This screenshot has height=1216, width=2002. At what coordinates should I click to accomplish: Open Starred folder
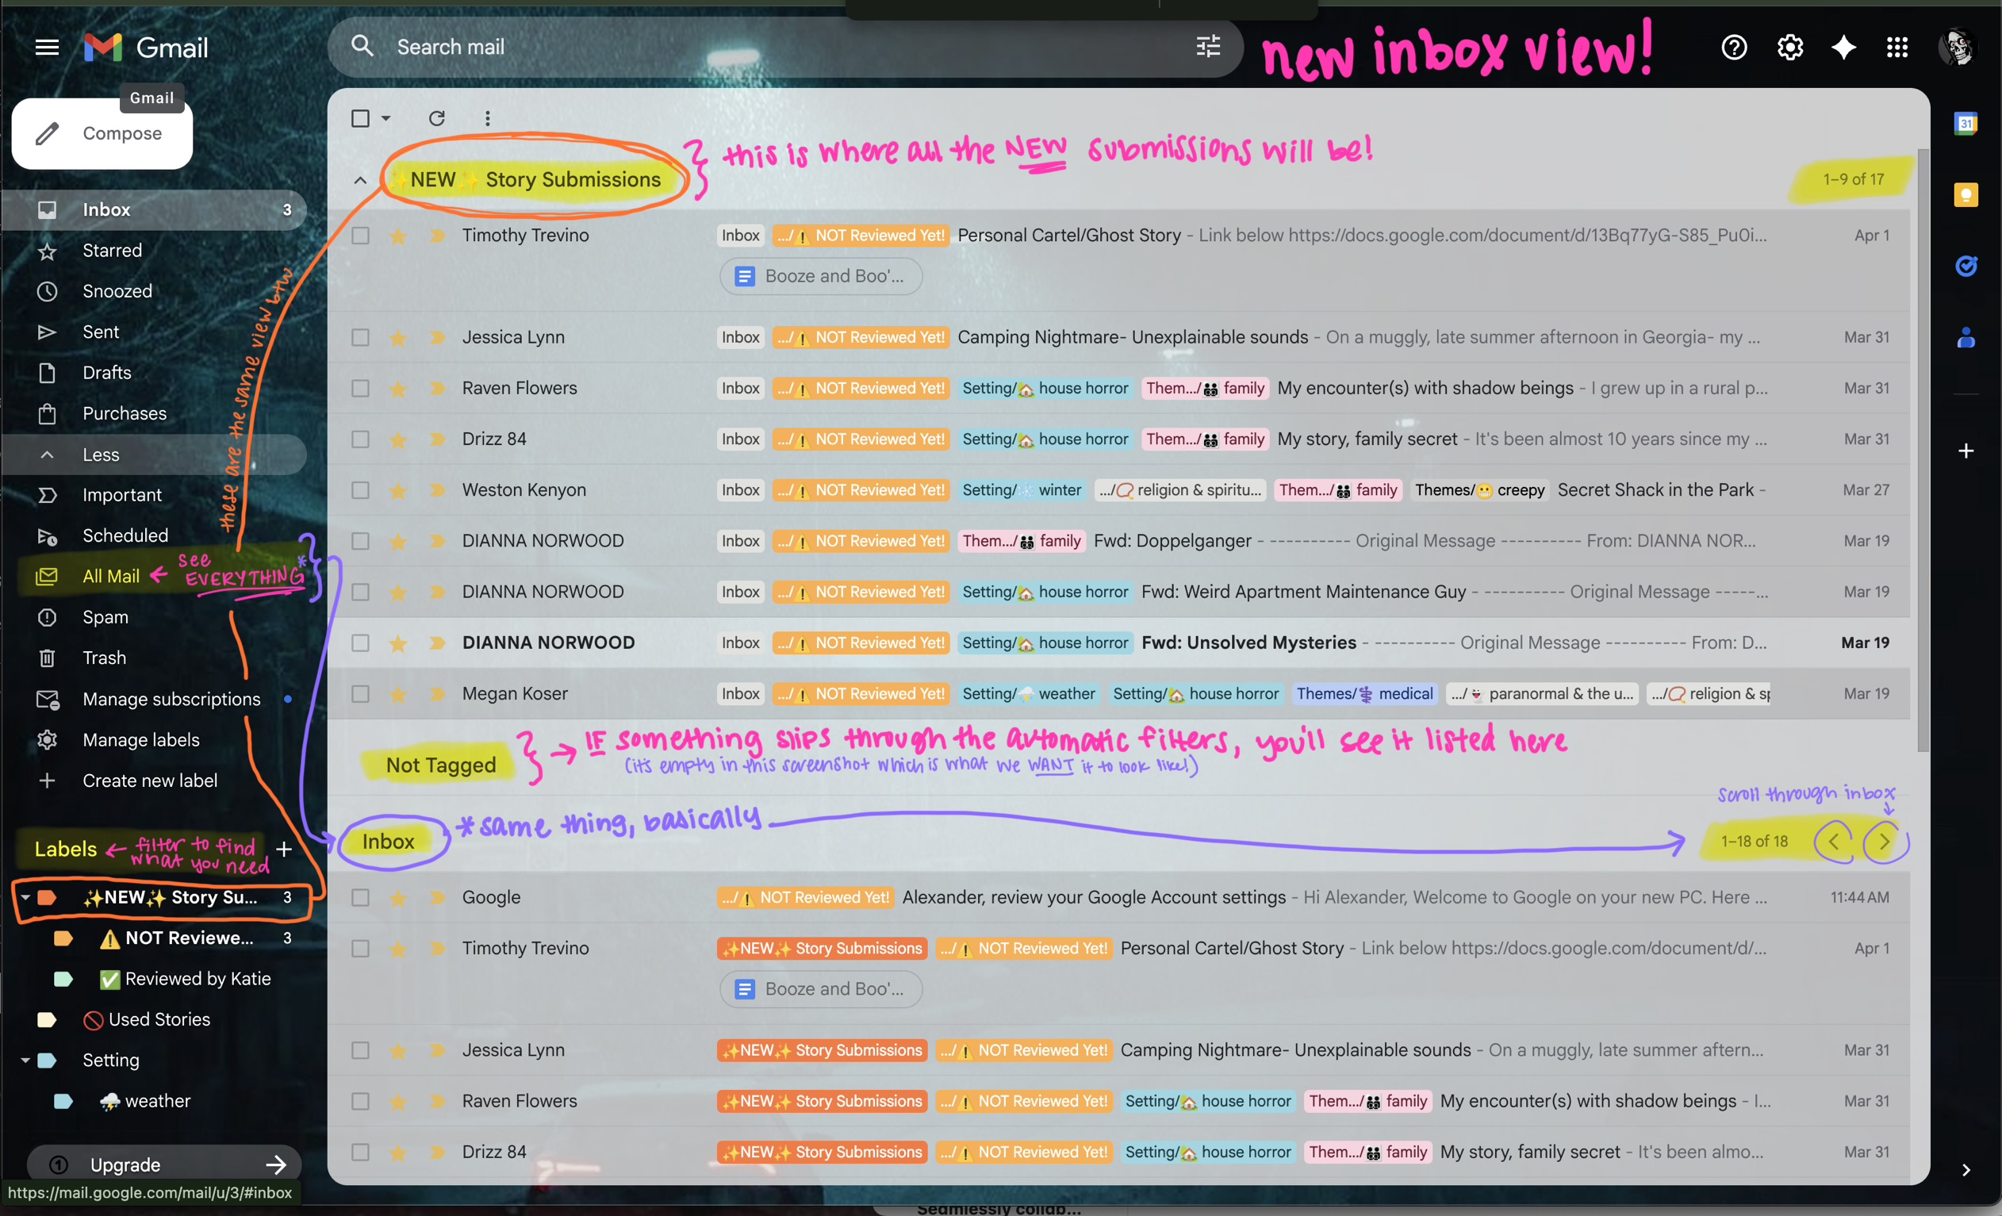(155, 250)
